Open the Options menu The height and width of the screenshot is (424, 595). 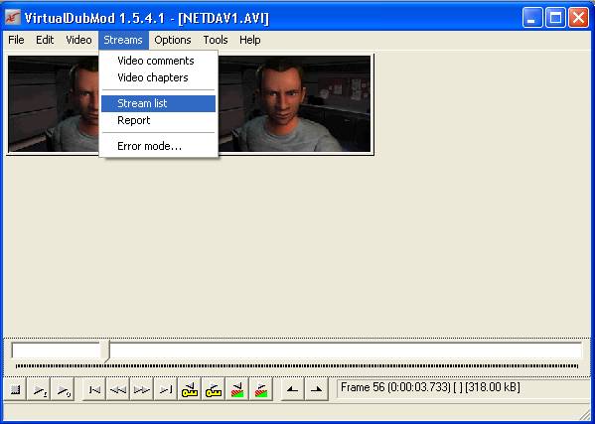(x=172, y=40)
